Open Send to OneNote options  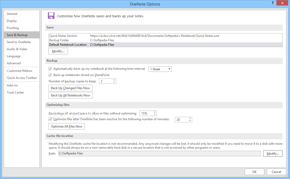pyautogui.click(x=22, y=42)
